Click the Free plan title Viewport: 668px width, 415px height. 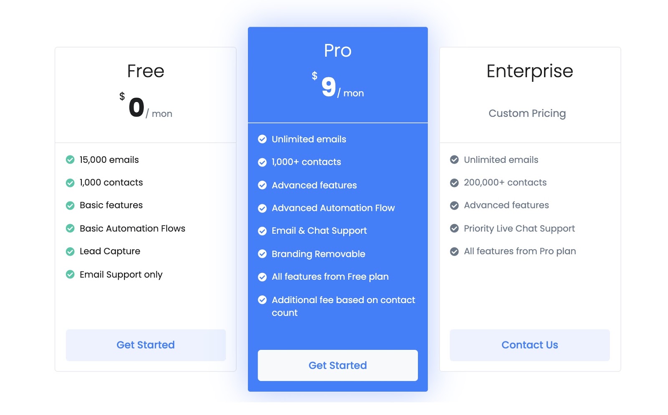tap(146, 71)
